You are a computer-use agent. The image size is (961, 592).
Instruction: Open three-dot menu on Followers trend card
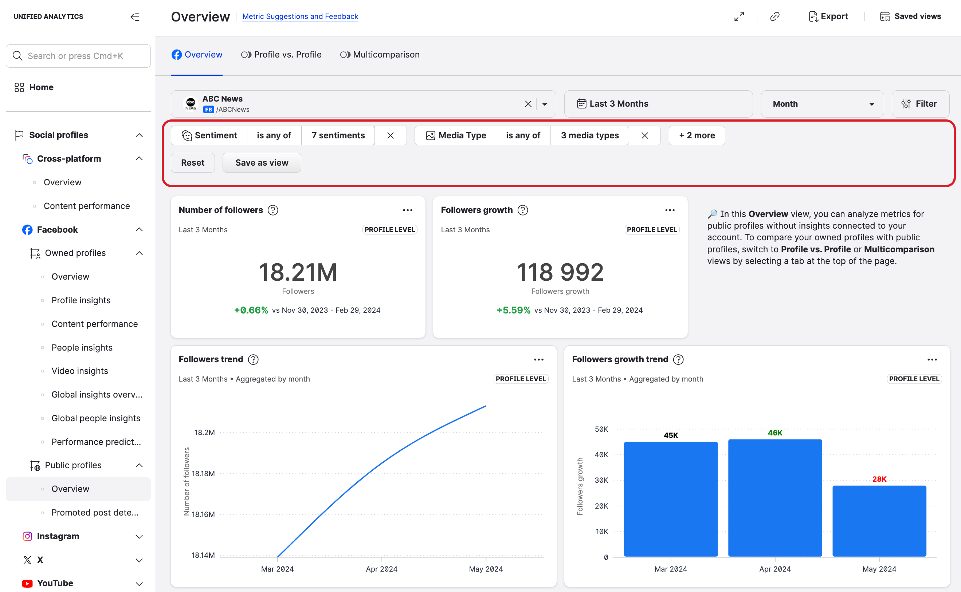coord(539,359)
